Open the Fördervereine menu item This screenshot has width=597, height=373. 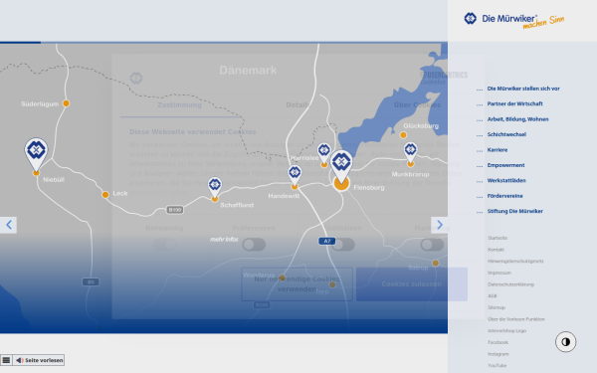click(504, 196)
